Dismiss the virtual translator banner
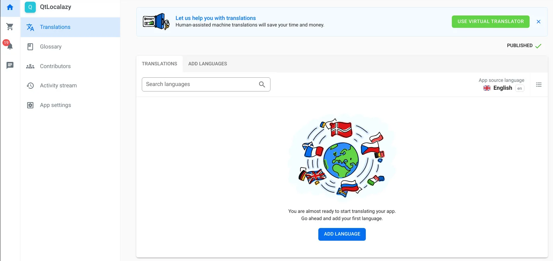Viewport: 553px width, 261px height. click(x=539, y=22)
